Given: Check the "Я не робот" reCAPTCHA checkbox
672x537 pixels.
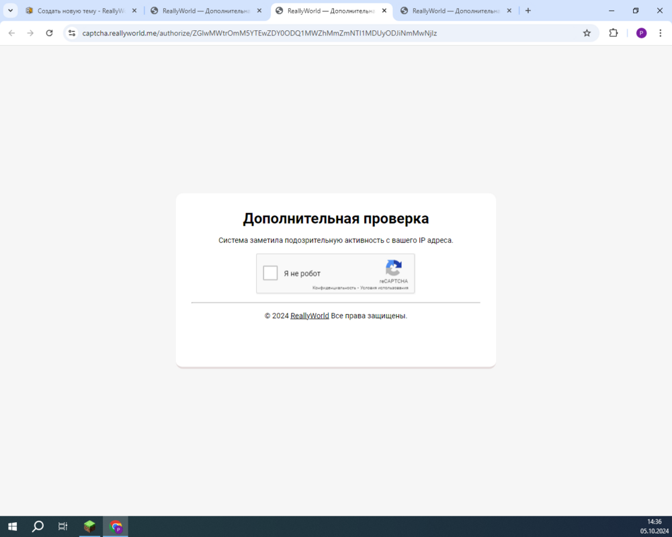Looking at the screenshot, I should coord(270,273).
